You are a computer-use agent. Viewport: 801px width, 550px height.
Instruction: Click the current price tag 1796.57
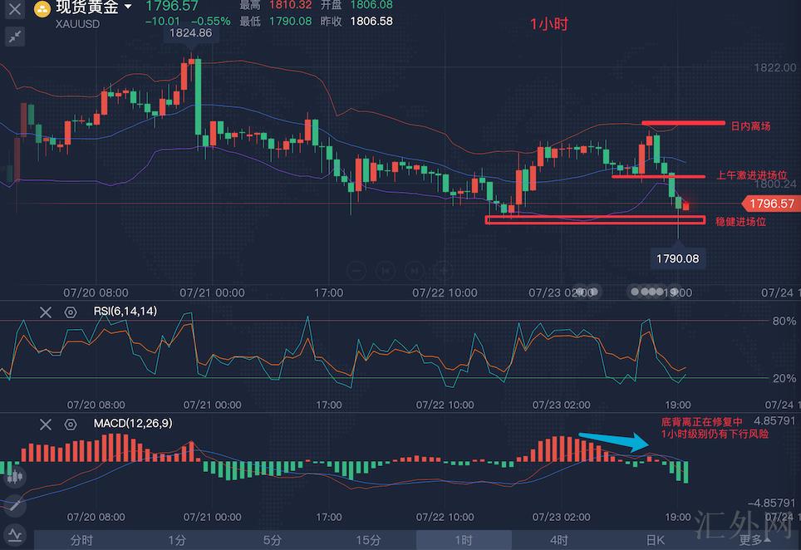click(769, 203)
